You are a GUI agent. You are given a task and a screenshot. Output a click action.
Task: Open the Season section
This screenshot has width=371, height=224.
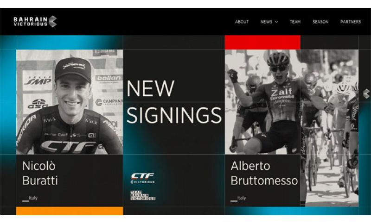coord(320,22)
